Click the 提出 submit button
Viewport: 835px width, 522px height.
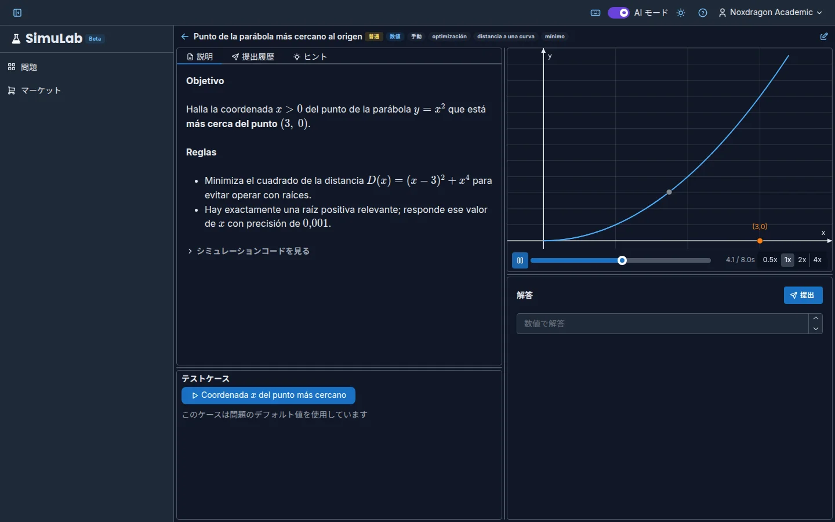[803, 295]
